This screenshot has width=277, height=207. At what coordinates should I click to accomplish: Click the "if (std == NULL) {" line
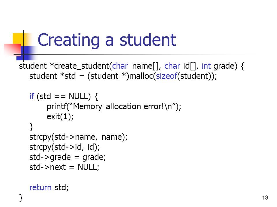click(64, 97)
